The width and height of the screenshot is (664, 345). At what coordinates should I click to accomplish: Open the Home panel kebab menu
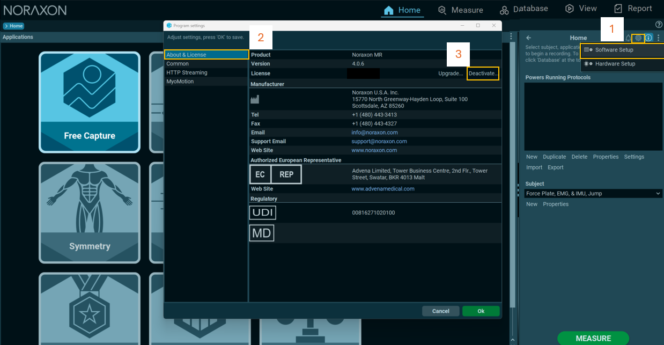tap(659, 38)
